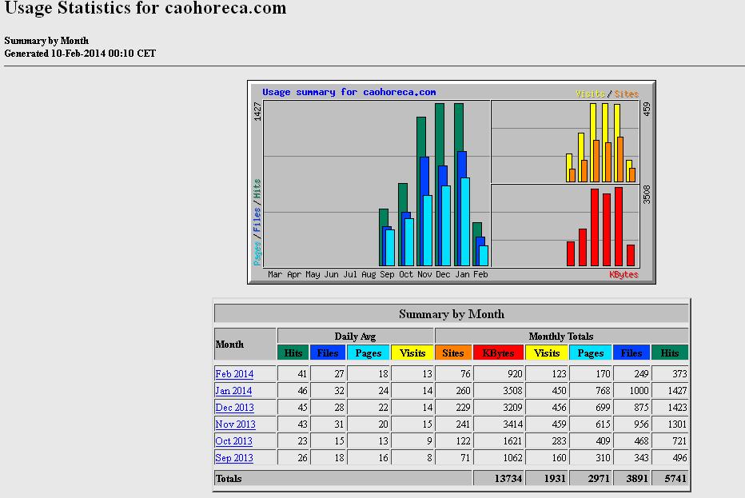This screenshot has height=498, width=745.
Task: Click the Pages header under Monthly Totals
Action: pyautogui.click(x=591, y=353)
